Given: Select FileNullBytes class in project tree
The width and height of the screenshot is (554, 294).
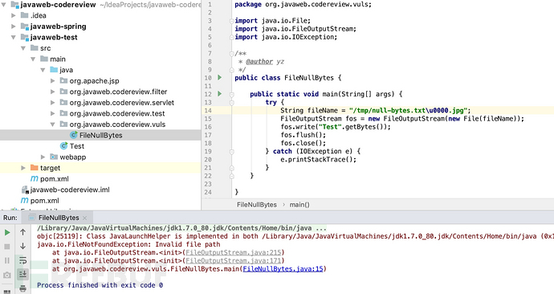Looking at the screenshot, I should pyautogui.click(x=100, y=135).
